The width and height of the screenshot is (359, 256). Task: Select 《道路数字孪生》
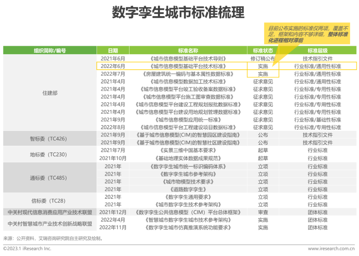pos(188,190)
